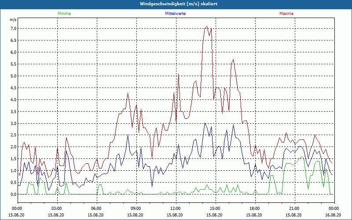Image resolution: width=352 pixels, height=220 pixels.
Task: Click the 06:00 time axis marker
Action: [96, 209]
